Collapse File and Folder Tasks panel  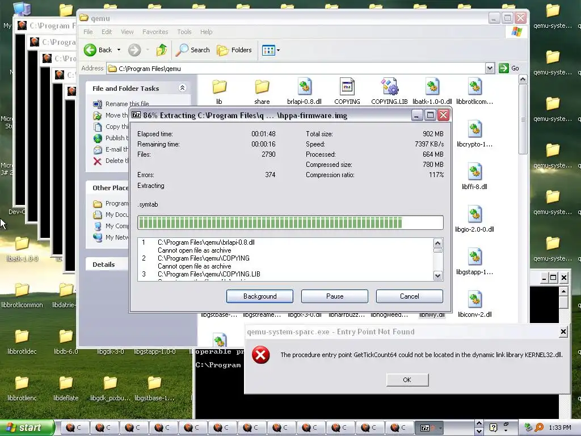(182, 88)
